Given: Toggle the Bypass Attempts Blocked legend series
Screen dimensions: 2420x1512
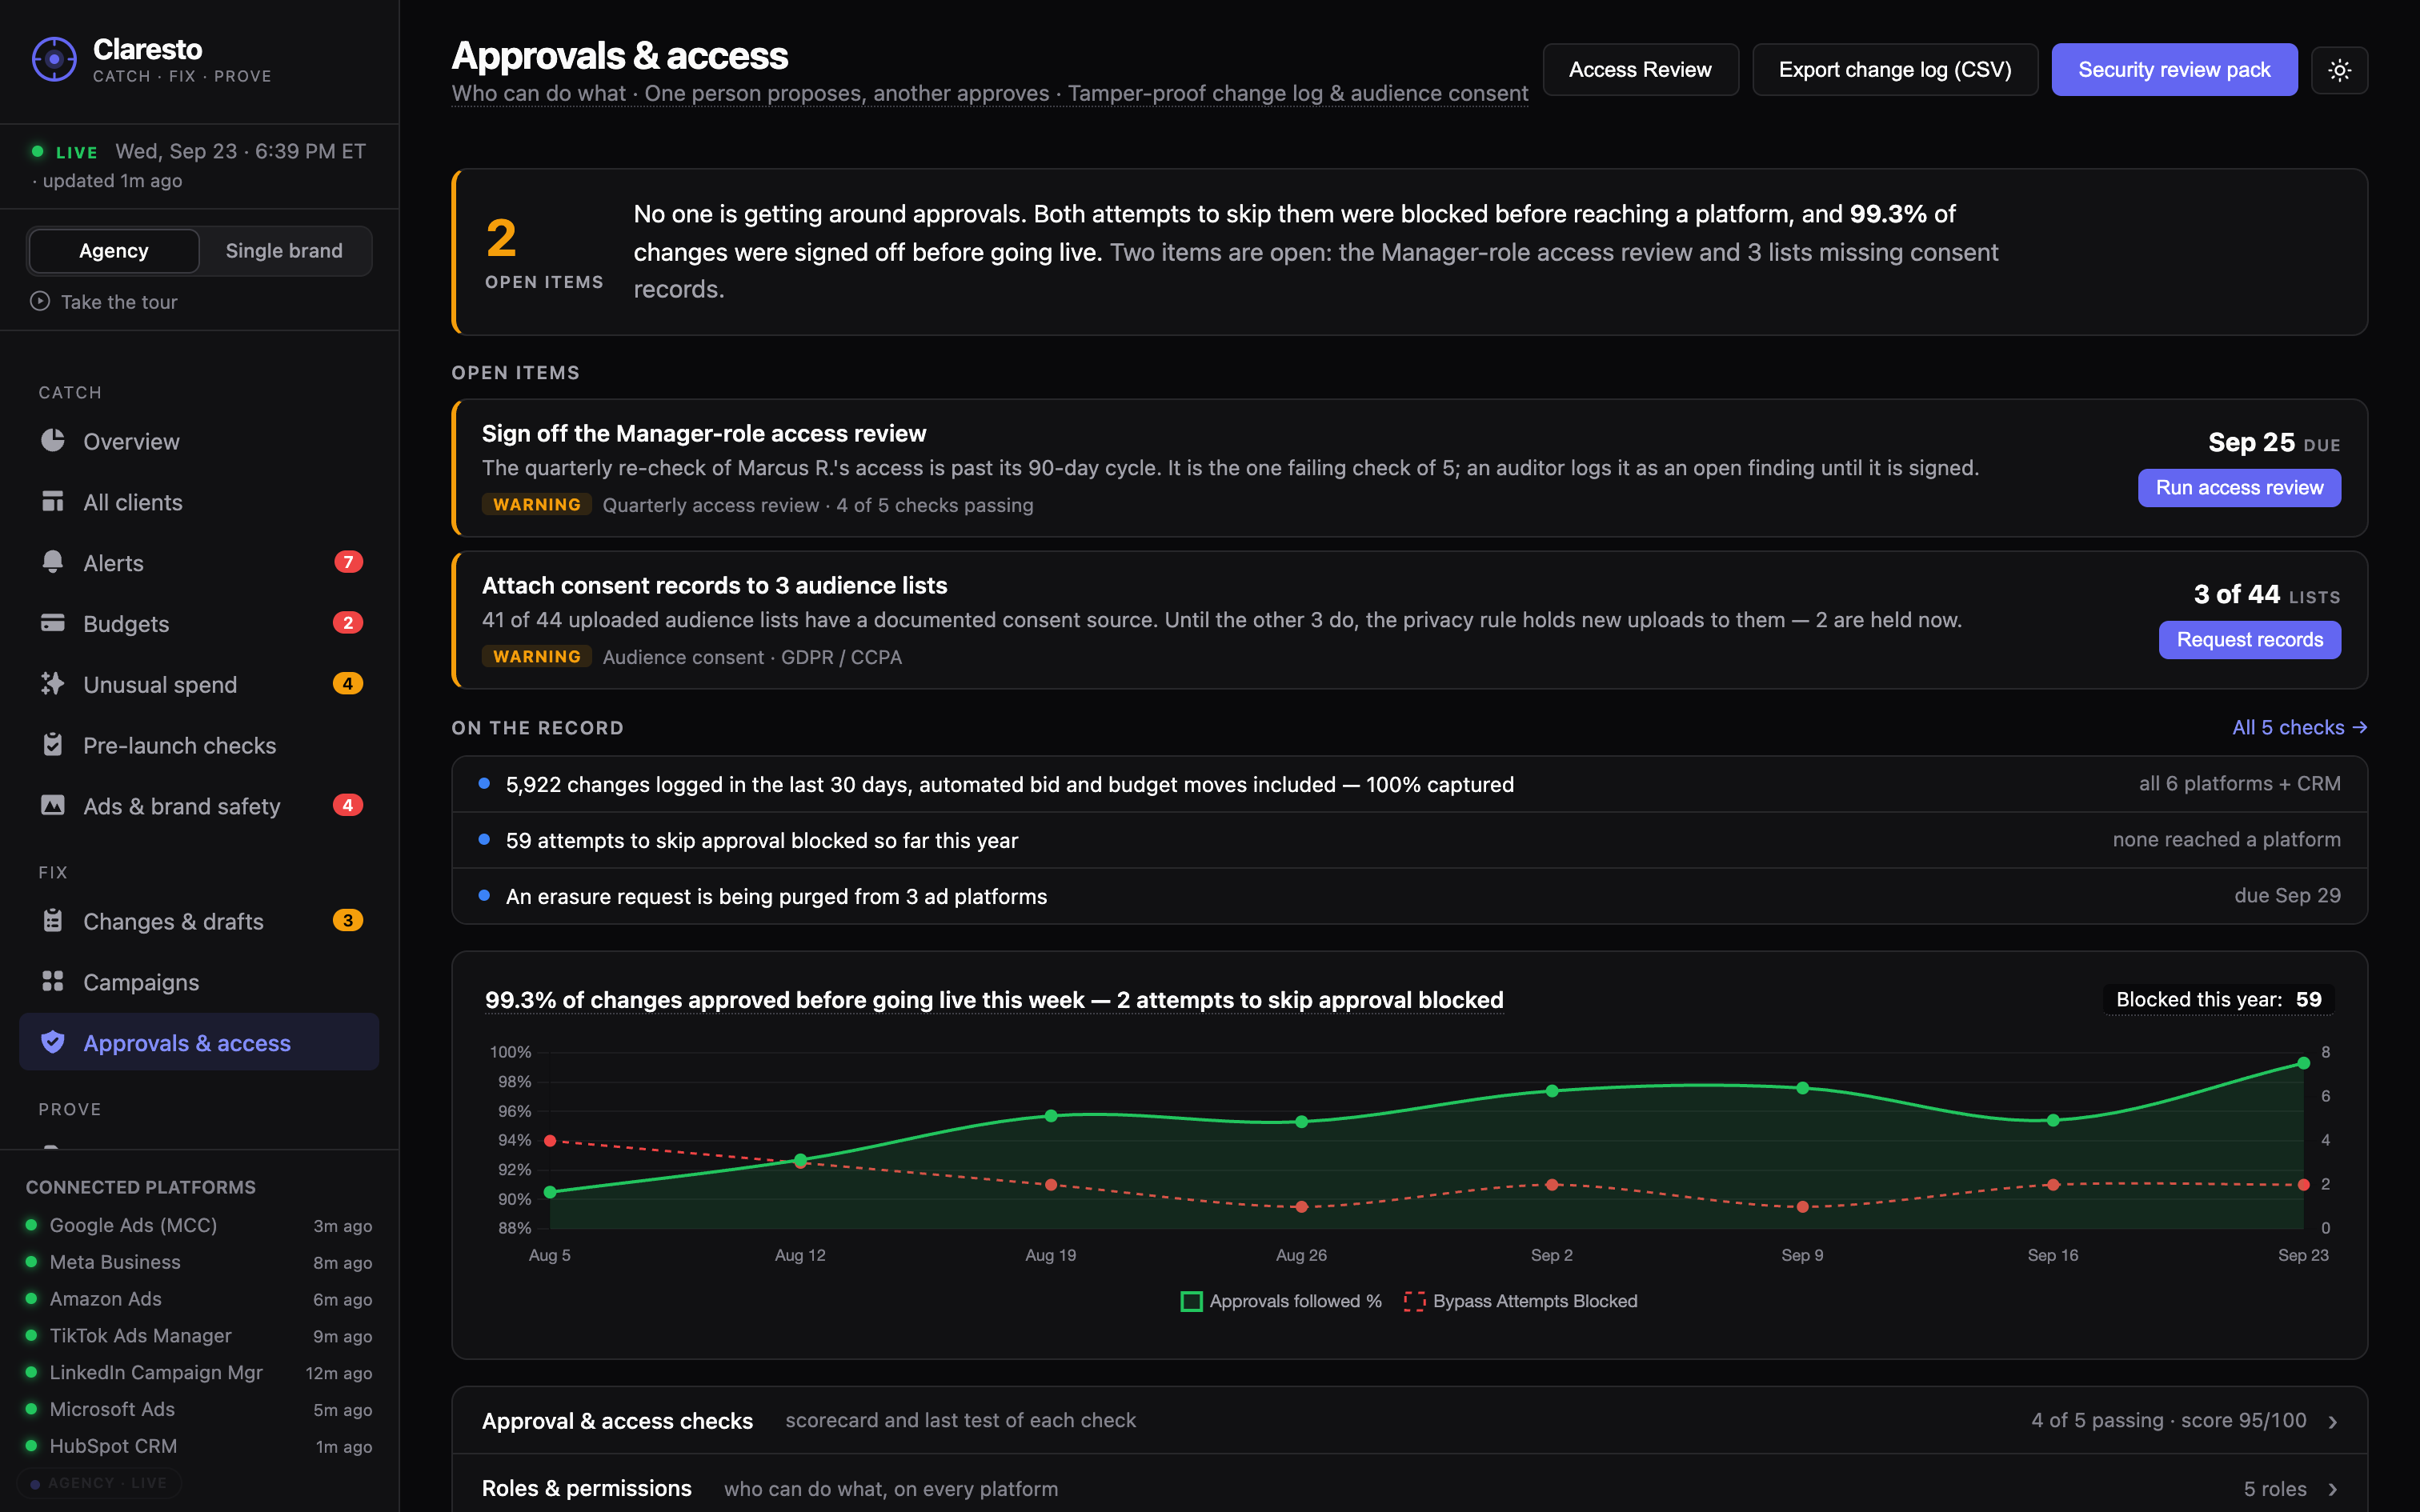Looking at the screenshot, I should 1520,1301.
